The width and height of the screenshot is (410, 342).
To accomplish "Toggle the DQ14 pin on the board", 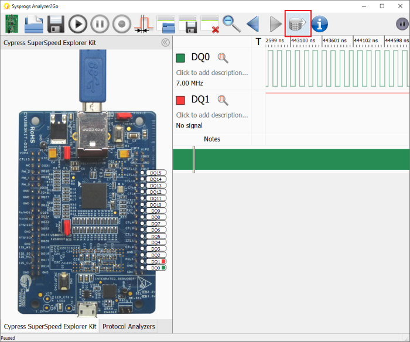I will [x=156, y=179].
